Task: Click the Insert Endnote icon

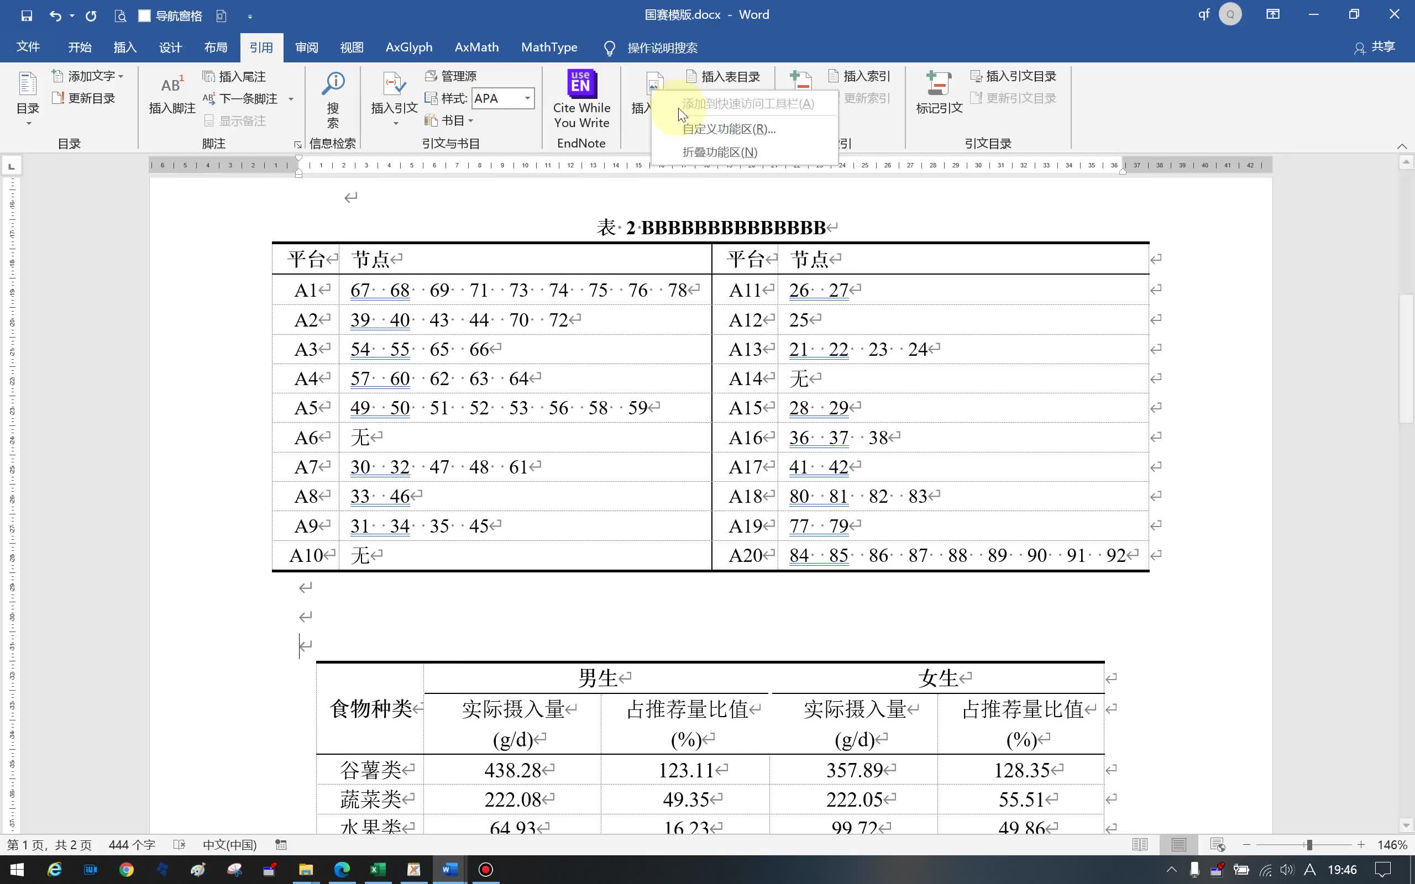Action: [209, 77]
